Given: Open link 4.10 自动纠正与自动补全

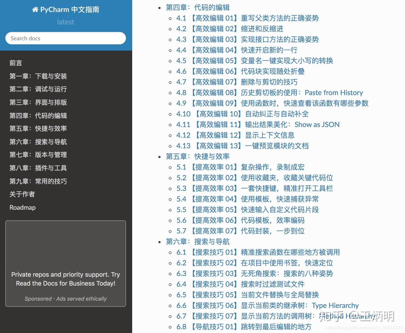Looking at the screenshot, I should (242, 114).
